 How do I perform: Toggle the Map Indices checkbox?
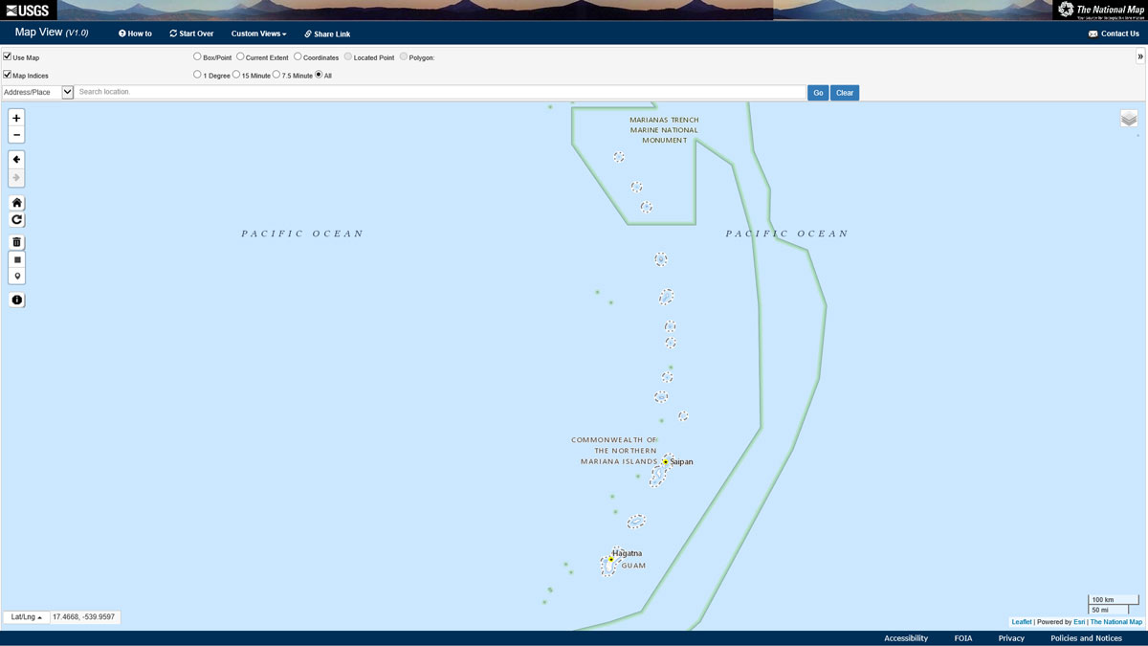coord(8,75)
